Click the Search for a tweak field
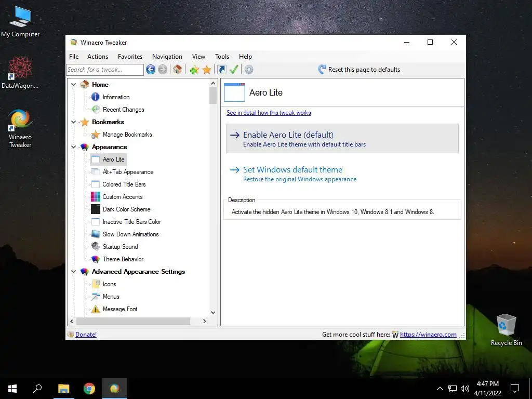 tap(105, 70)
